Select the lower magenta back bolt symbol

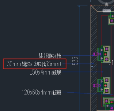(x=97, y=85)
